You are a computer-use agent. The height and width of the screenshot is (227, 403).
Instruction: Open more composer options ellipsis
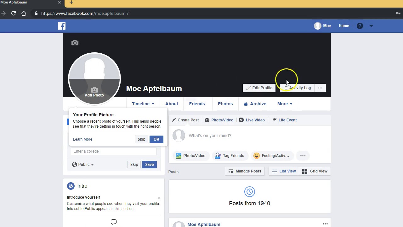coord(303,156)
